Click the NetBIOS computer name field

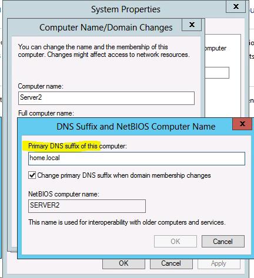pos(87,206)
